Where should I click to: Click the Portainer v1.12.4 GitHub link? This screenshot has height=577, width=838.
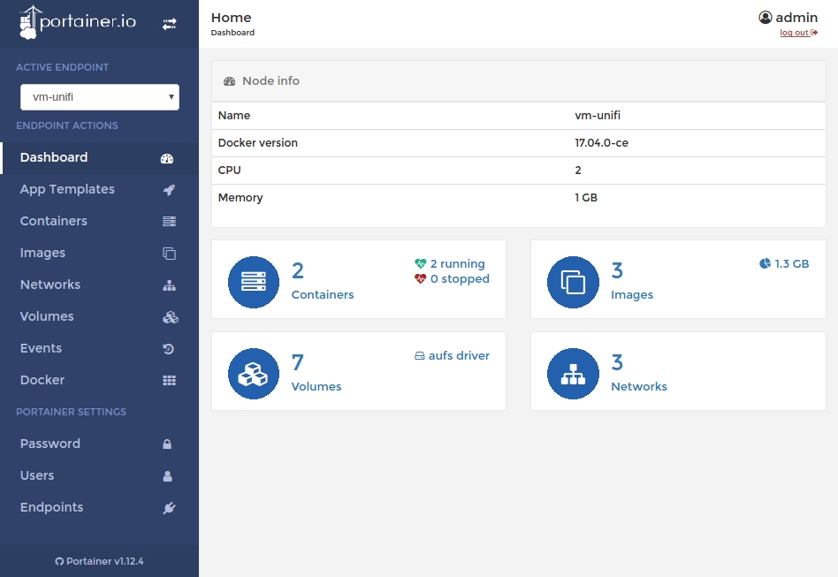pos(99,561)
